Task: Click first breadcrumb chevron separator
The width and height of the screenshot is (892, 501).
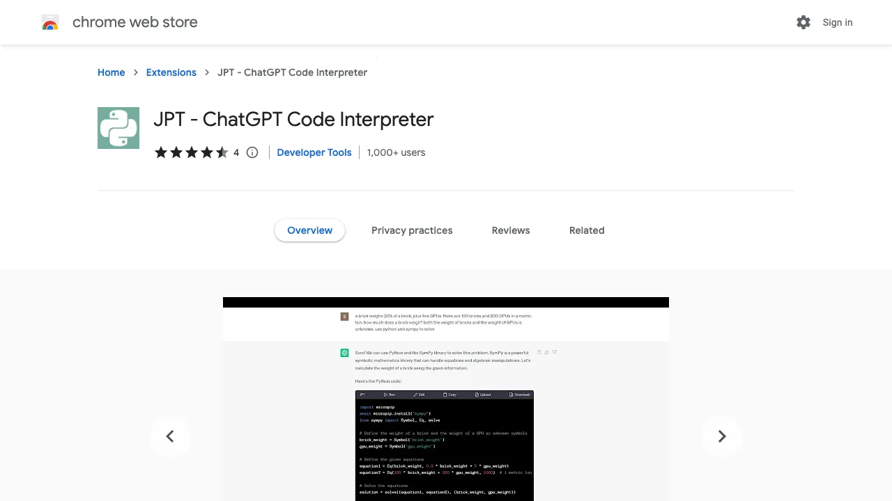Action: pyautogui.click(x=136, y=72)
